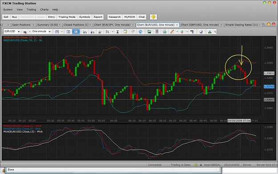Screen dimensions: 278x174
Task: Open the Charts menu
Action: coord(44,10)
